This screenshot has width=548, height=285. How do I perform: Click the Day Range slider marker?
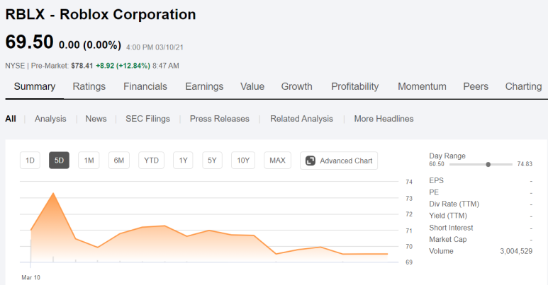pos(488,164)
